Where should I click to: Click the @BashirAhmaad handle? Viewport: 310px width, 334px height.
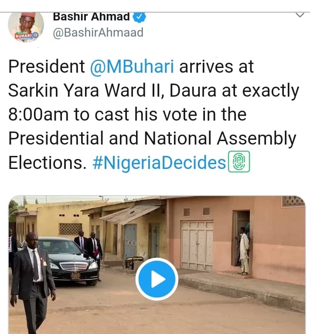coord(98,33)
